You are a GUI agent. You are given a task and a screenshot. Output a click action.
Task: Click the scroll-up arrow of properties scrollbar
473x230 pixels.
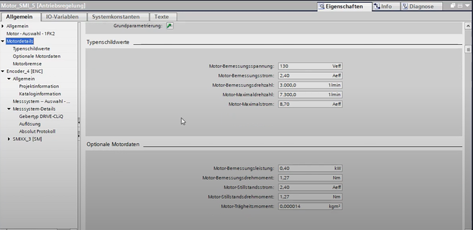(x=468, y=26)
